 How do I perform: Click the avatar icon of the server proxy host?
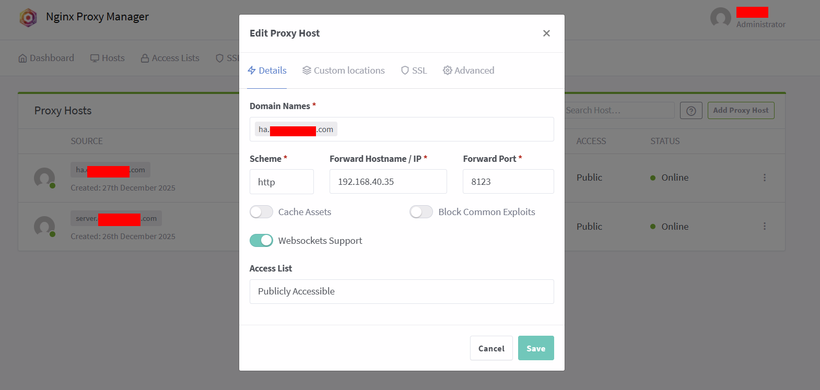[44, 227]
